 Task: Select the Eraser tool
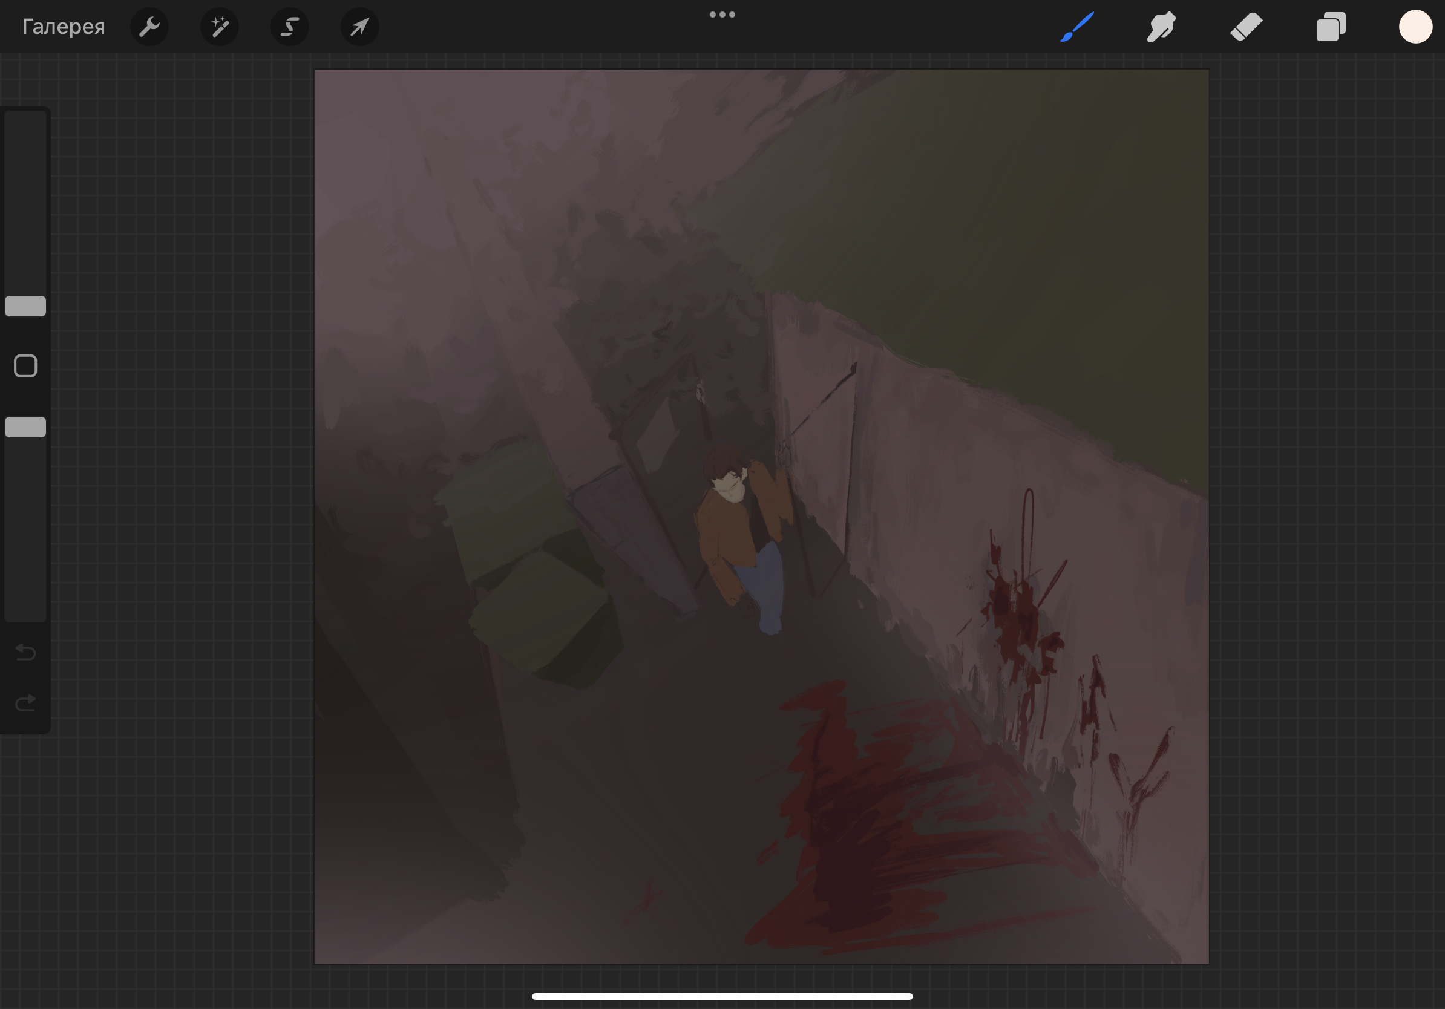click(x=1246, y=27)
